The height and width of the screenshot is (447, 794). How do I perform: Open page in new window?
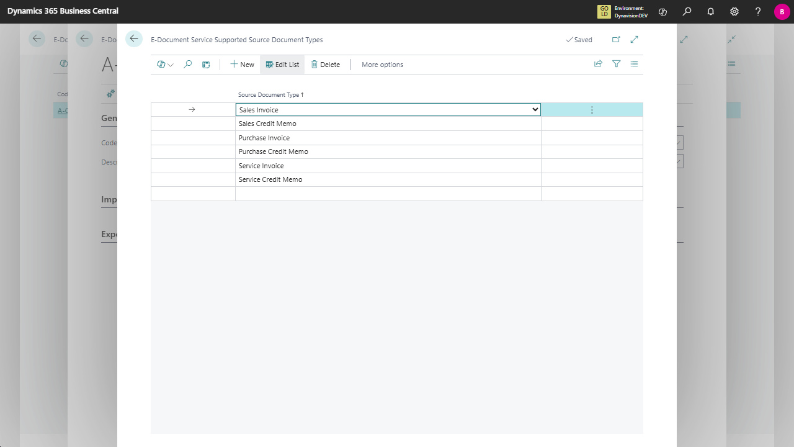[616, 39]
